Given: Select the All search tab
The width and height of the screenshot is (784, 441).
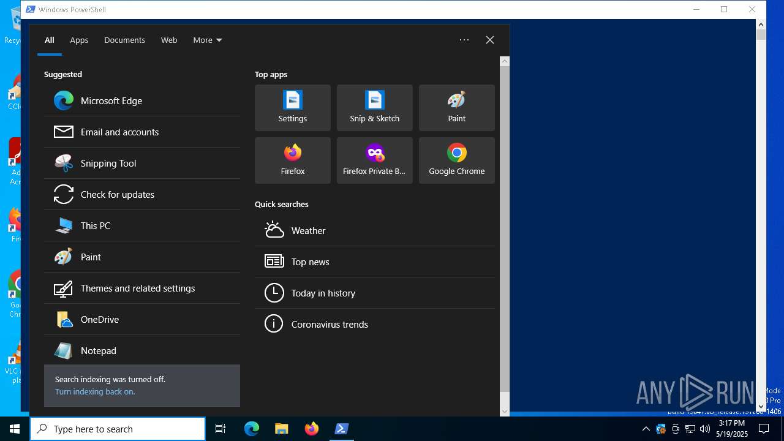Looking at the screenshot, I should [50, 40].
